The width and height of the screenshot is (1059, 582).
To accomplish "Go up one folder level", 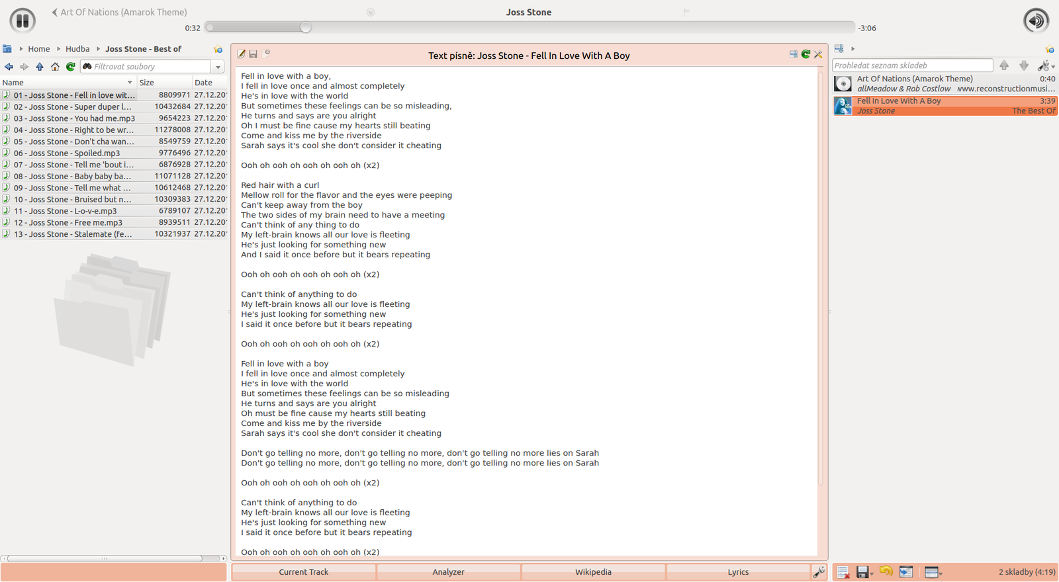I will [x=40, y=67].
